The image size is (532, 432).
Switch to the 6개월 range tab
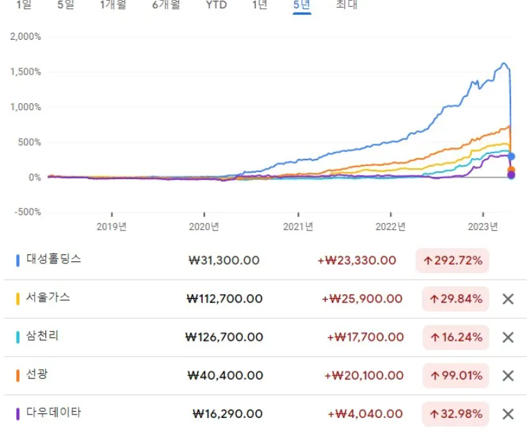click(x=166, y=5)
